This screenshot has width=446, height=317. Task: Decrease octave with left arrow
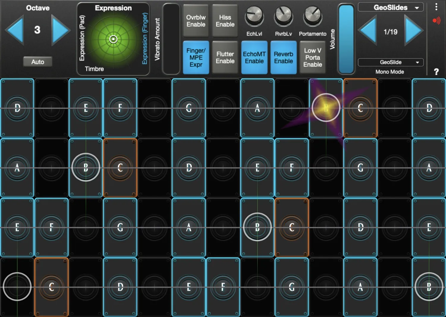[15, 30]
